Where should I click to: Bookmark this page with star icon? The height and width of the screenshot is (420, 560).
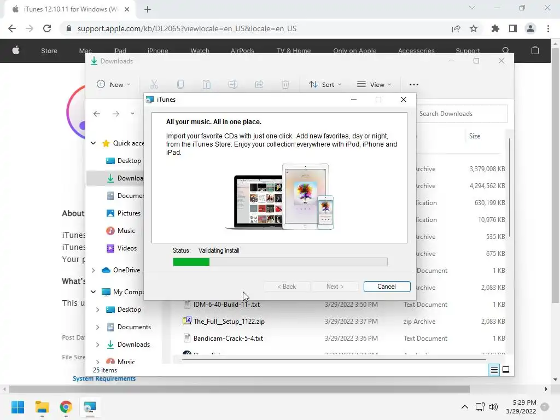click(x=473, y=28)
